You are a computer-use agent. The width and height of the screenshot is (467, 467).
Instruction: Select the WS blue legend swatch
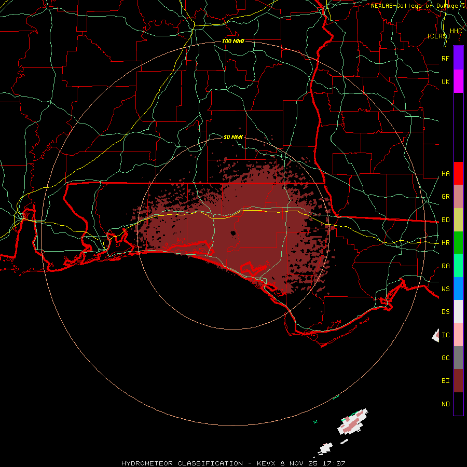click(x=458, y=289)
